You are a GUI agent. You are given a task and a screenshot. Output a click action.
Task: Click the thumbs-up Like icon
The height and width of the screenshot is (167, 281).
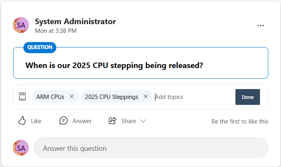point(22,121)
